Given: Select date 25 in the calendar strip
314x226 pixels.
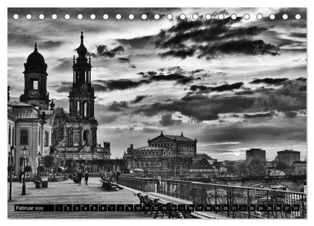Looking at the screenshot, I should pyautogui.click(x=269, y=208).
